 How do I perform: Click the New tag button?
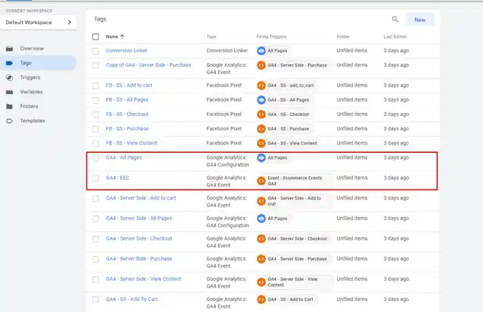click(x=420, y=20)
